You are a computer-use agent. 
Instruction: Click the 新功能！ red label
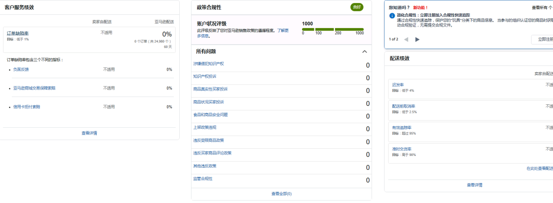click(420, 7)
